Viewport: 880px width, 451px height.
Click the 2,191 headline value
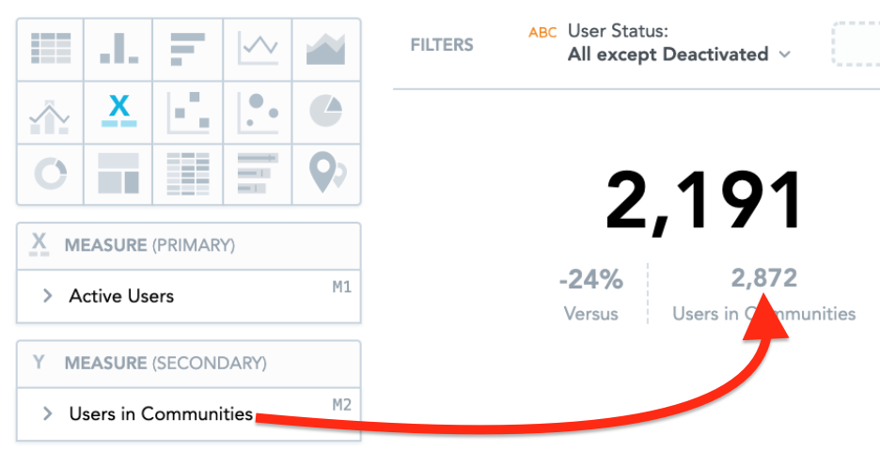coord(704,202)
